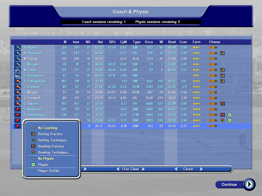Screen dimensions: 262x196
Task: Click the all-rounder icon beside P Collingwood
Action: click(x=18, y=81)
